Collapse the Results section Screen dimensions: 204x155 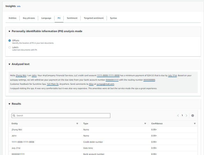pos(9,104)
